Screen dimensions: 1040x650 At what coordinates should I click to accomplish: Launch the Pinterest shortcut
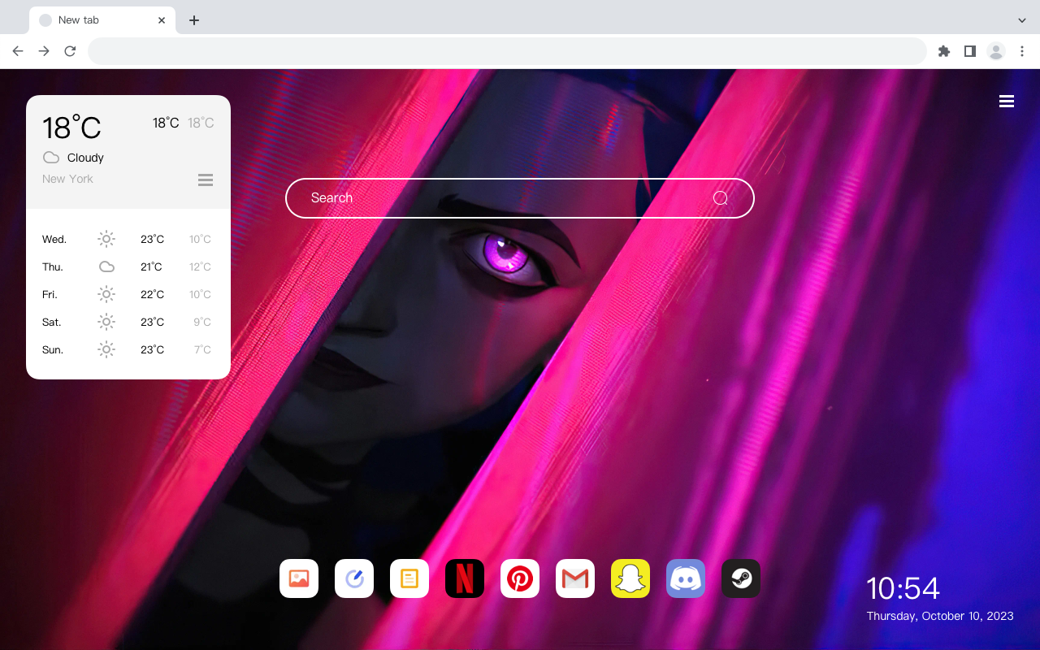click(520, 578)
